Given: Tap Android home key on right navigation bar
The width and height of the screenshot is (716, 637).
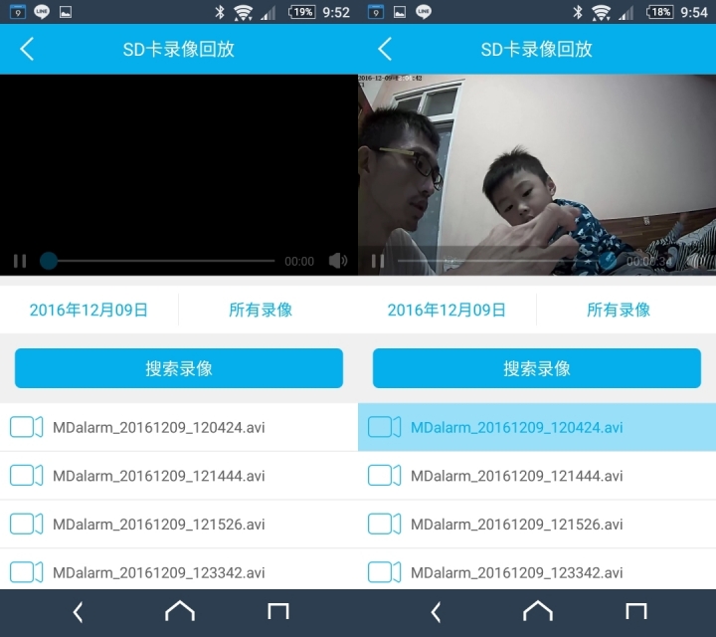Looking at the screenshot, I should [x=538, y=611].
